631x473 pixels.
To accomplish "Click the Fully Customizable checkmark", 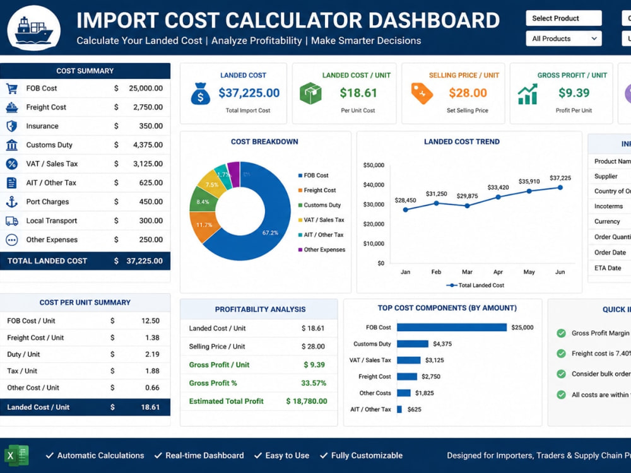I will click(x=324, y=455).
